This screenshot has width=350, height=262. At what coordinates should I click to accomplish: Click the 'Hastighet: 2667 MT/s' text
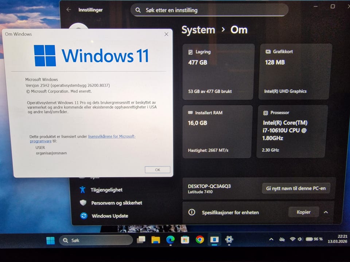[x=208, y=150]
